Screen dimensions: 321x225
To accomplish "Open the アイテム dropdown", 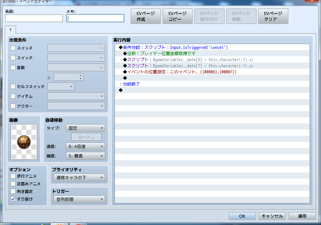I will (x=76, y=96).
